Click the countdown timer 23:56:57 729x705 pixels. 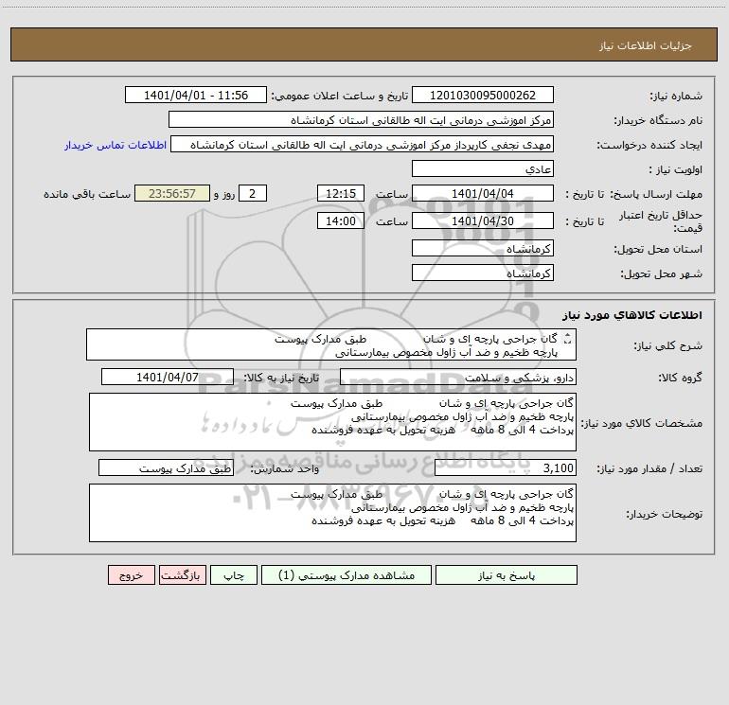point(172,193)
